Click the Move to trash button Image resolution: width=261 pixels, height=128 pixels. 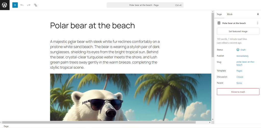point(238,92)
